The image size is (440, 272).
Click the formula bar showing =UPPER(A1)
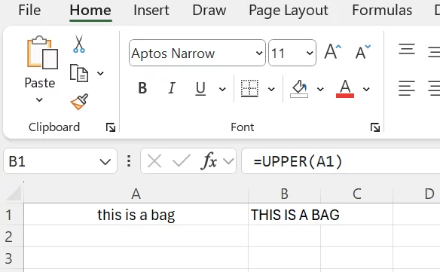(341, 161)
